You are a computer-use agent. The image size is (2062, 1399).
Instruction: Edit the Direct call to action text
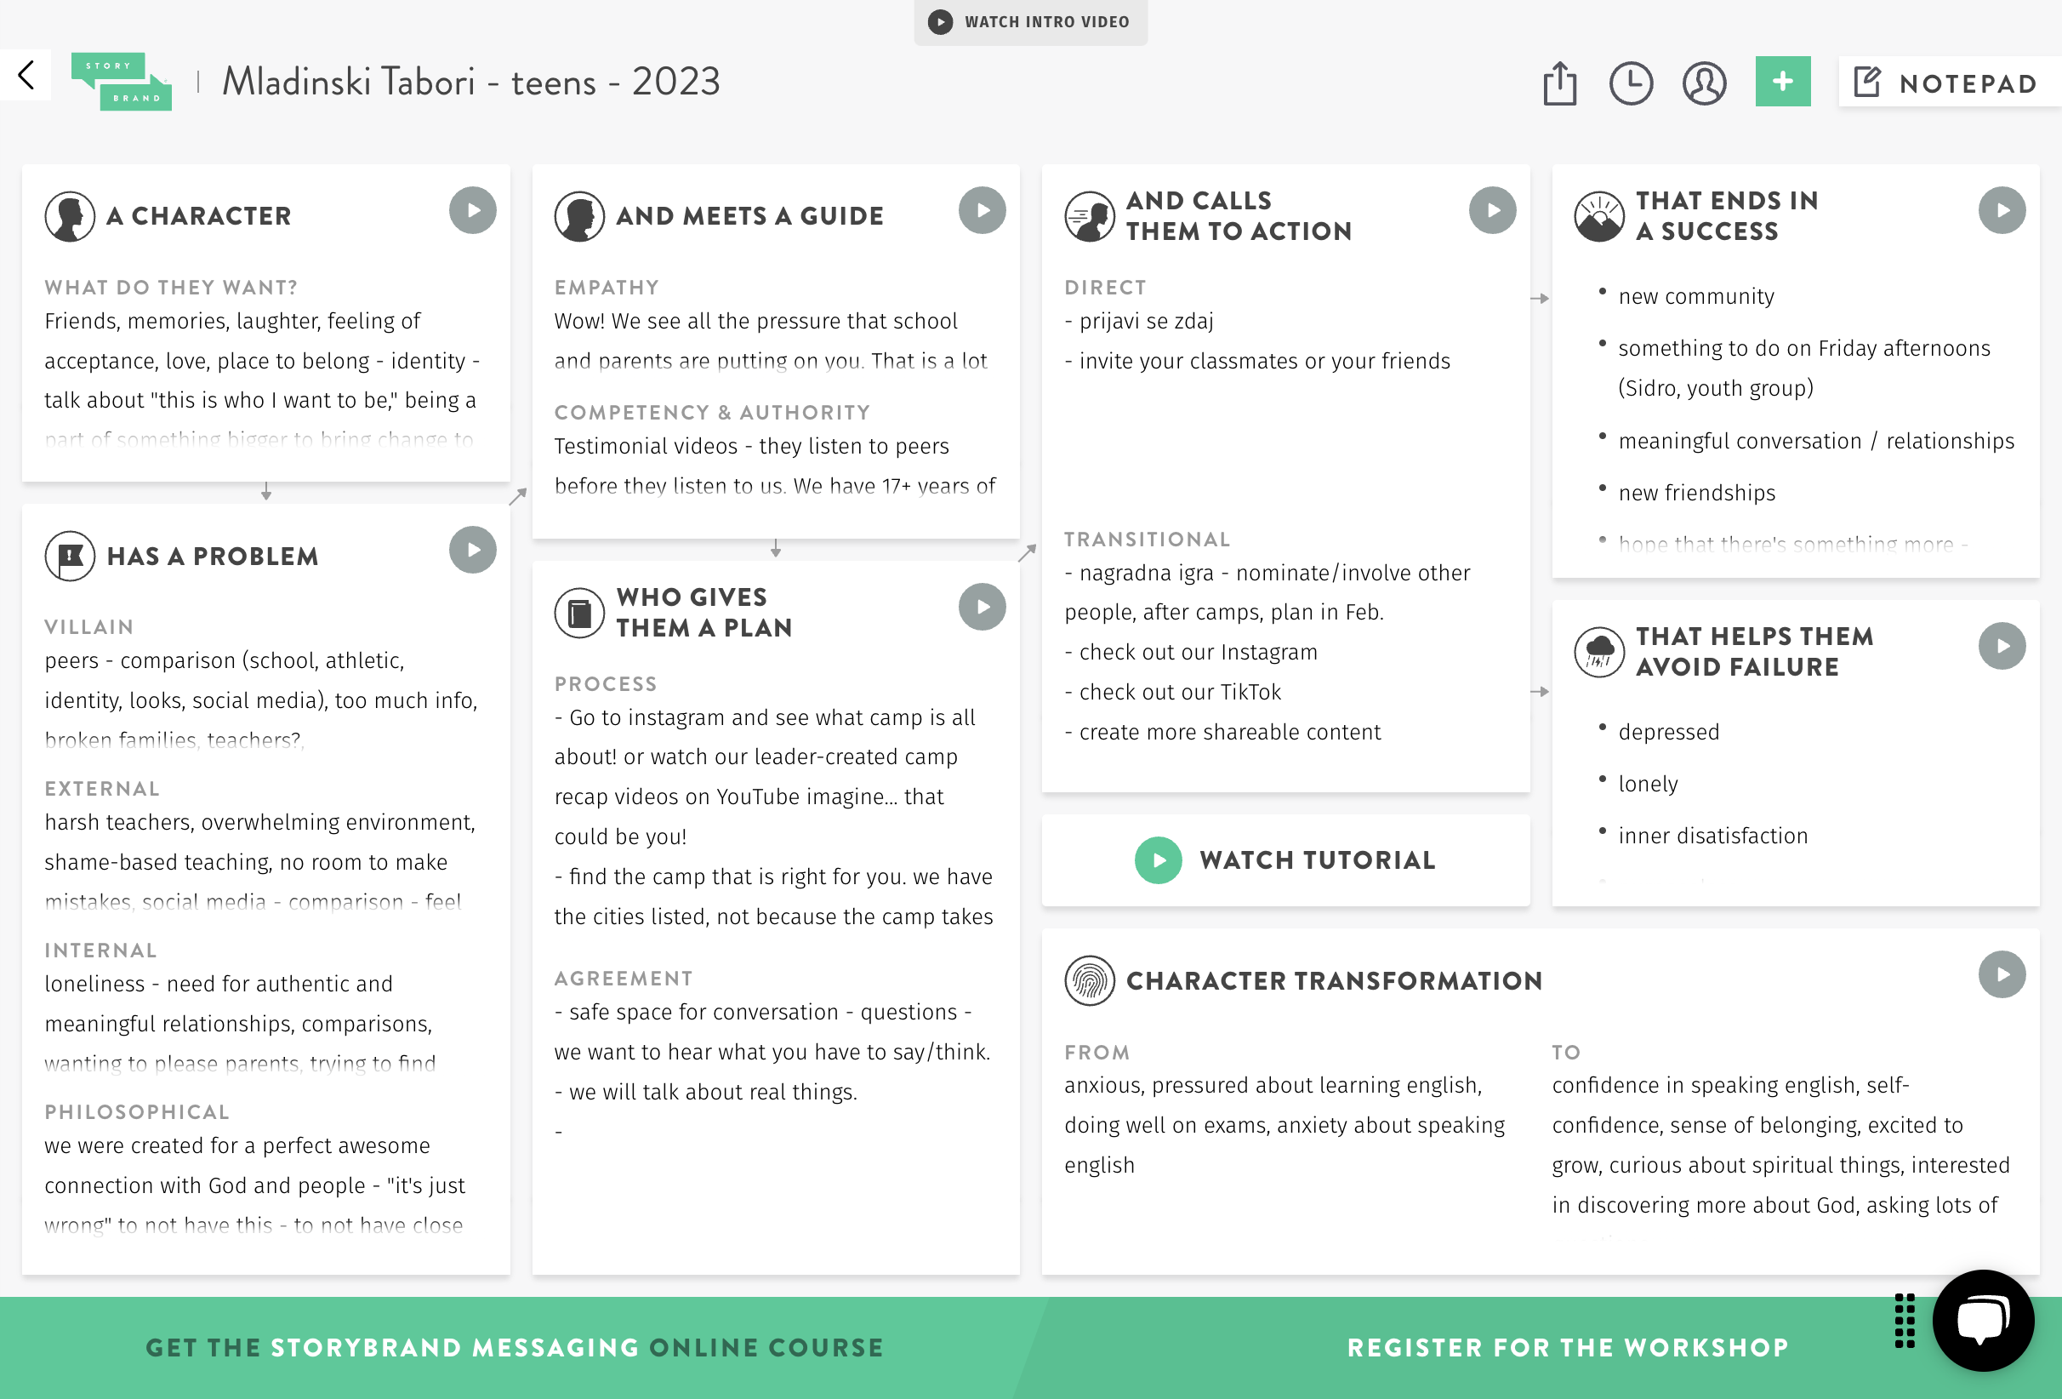[1284, 342]
